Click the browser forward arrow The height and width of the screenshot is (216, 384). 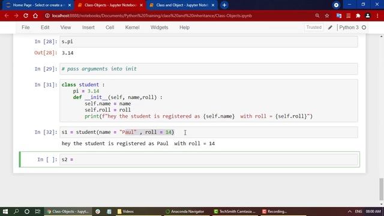coord(16,16)
